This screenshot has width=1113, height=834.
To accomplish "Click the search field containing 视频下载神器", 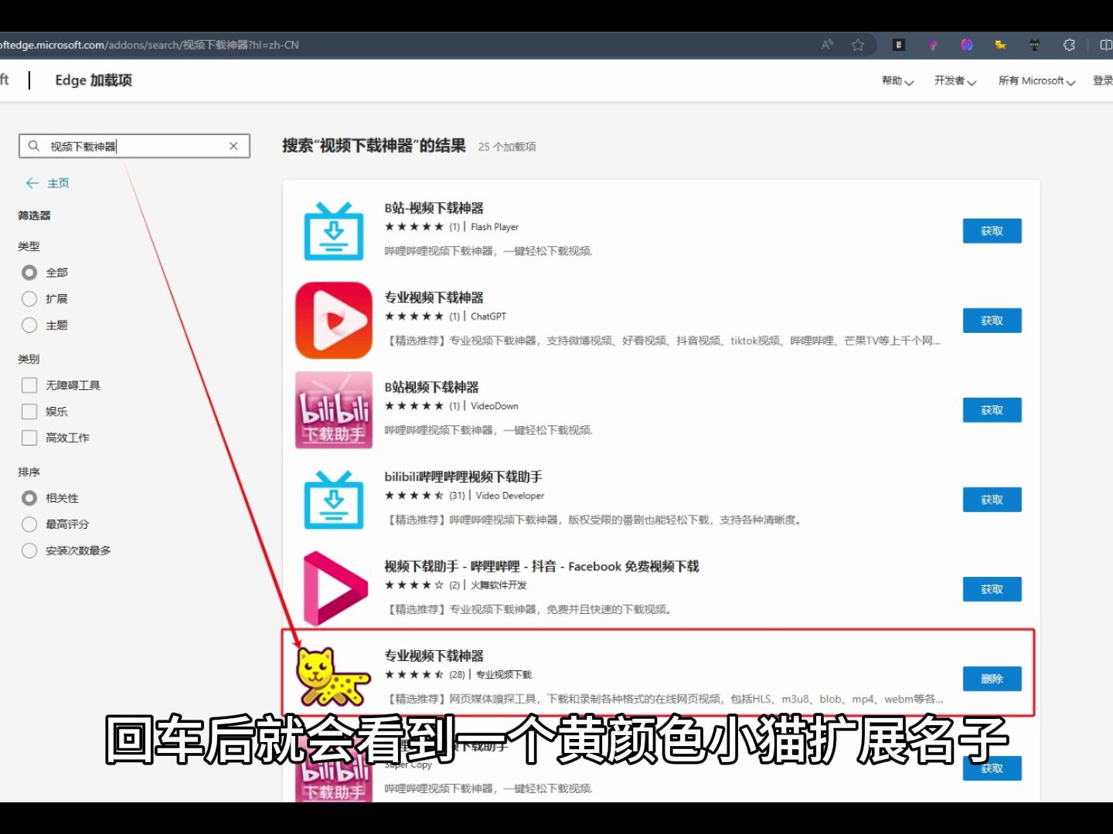I will click(x=134, y=146).
